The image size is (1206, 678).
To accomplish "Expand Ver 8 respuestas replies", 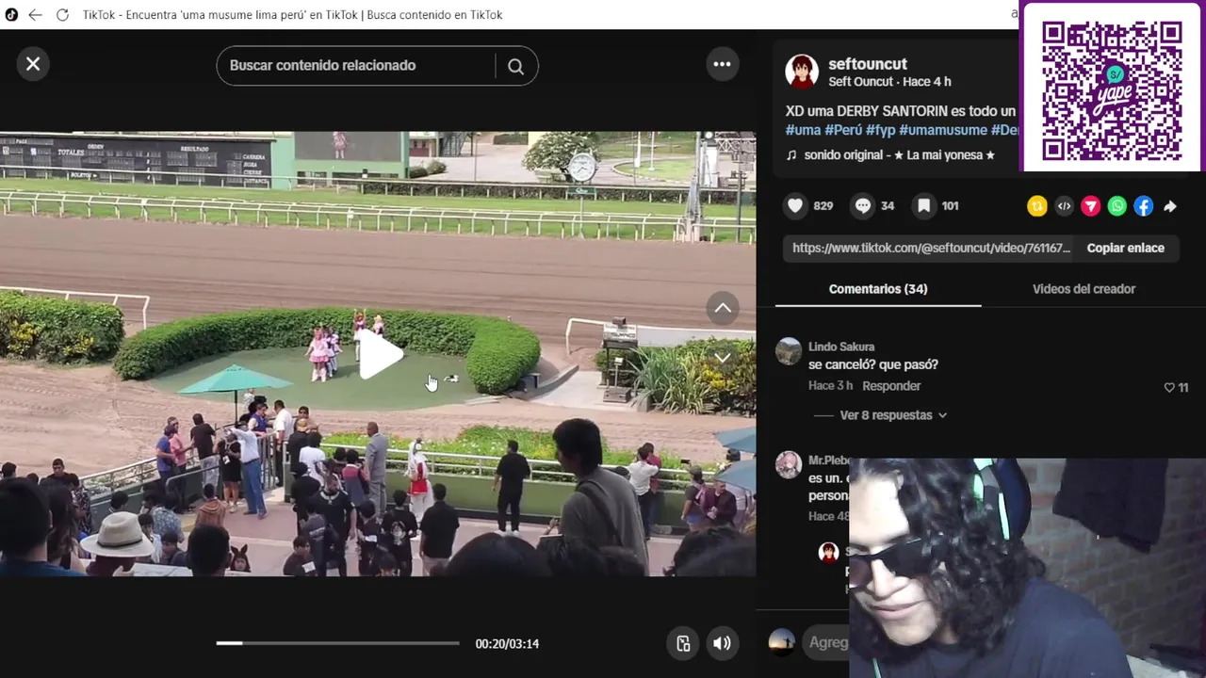I will point(892,415).
